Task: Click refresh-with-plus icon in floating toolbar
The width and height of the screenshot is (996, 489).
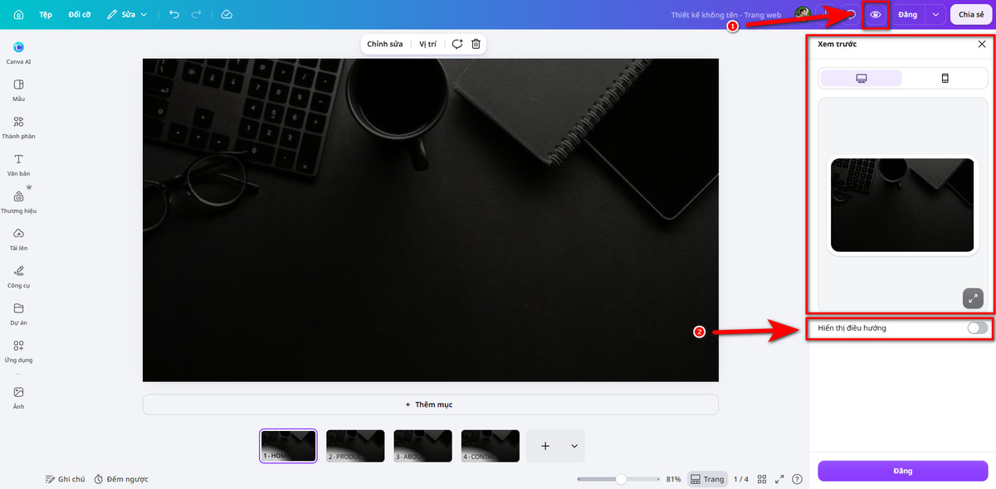Action: coord(457,44)
